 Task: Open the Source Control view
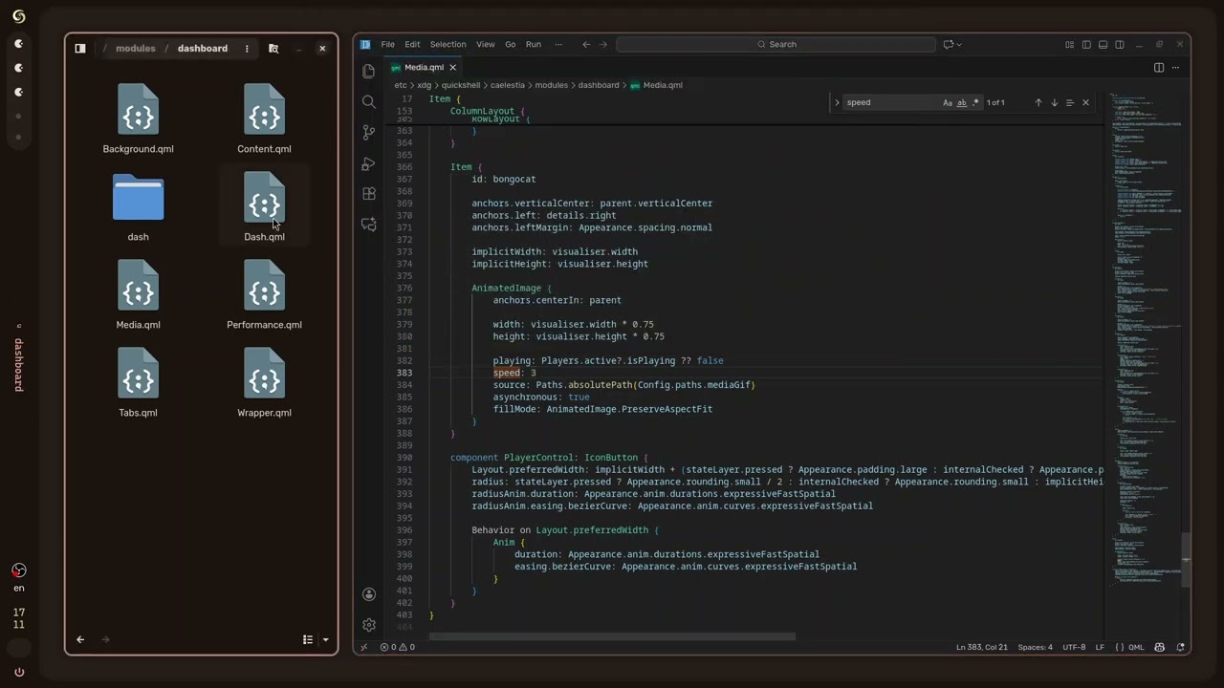click(x=369, y=132)
